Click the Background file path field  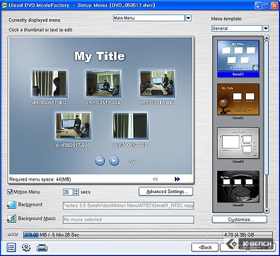(x=128, y=206)
